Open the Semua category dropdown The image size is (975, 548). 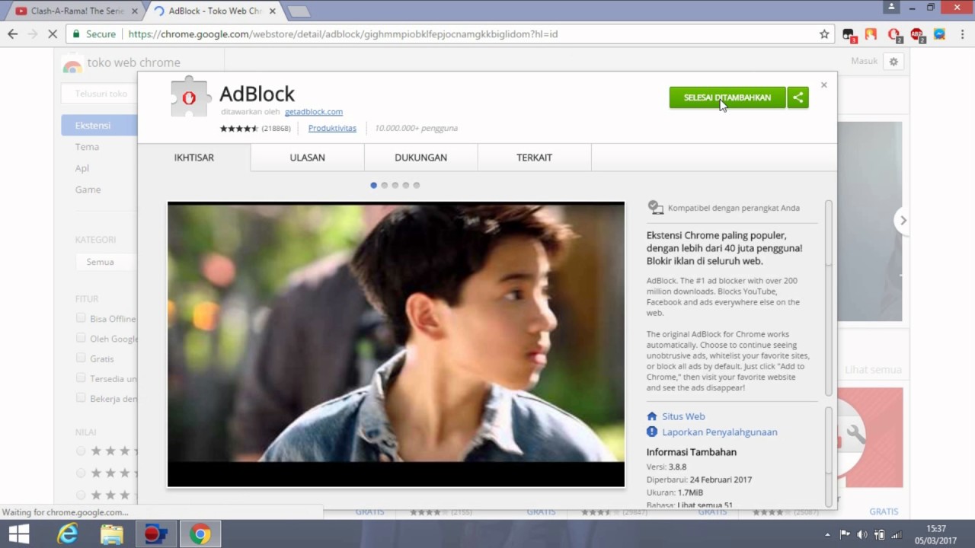[x=107, y=262]
